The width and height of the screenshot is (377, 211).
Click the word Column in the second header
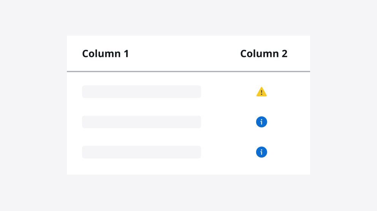point(259,54)
